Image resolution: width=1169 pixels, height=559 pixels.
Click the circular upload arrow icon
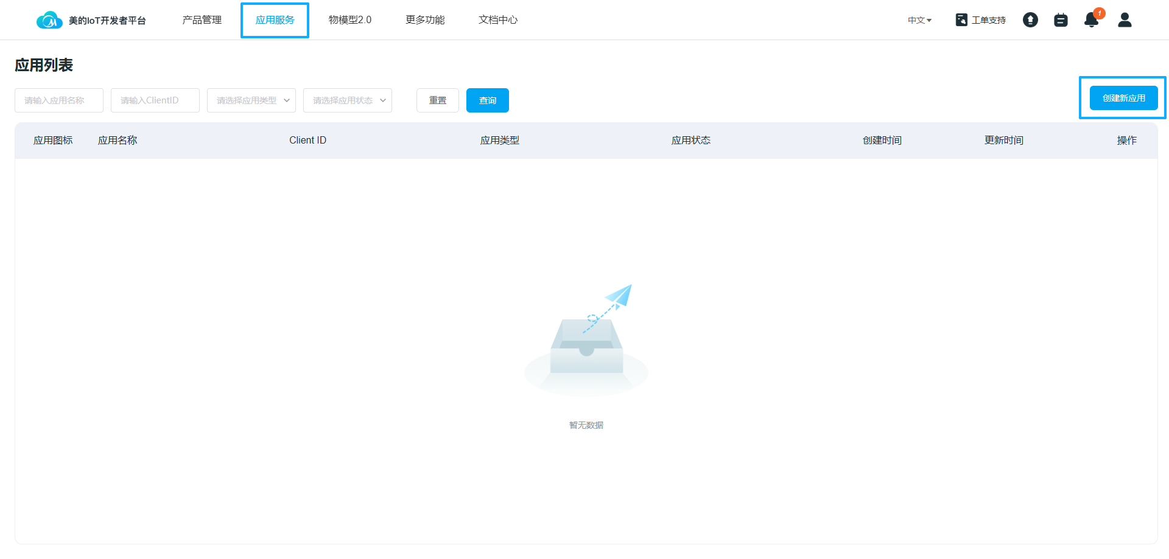pos(1030,20)
